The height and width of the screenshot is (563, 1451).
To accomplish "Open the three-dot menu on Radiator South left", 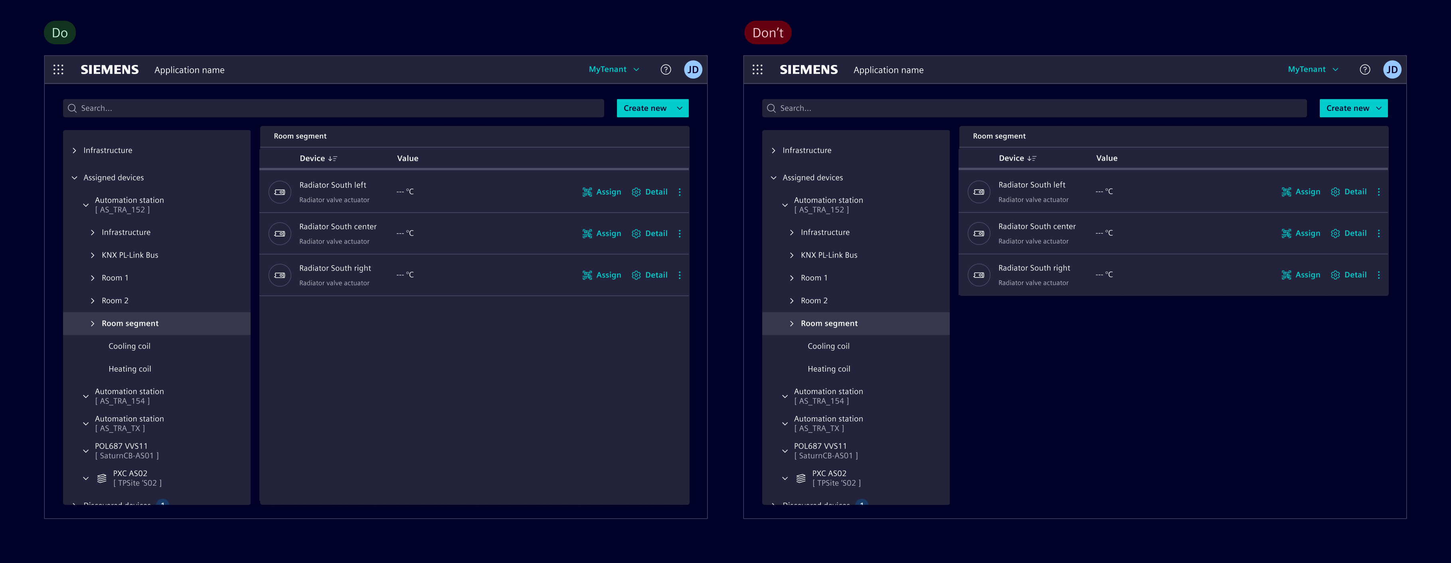I will (x=680, y=192).
